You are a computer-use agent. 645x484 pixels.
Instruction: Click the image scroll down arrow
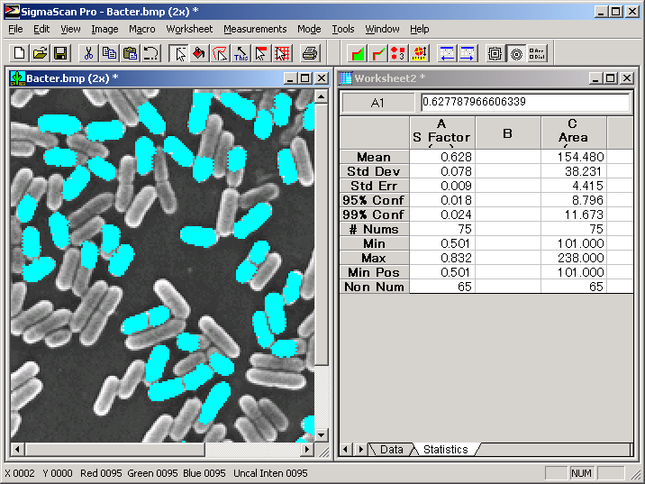322,434
